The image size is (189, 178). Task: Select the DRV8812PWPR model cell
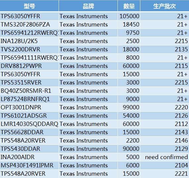pyautogui.click(x=29, y=66)
